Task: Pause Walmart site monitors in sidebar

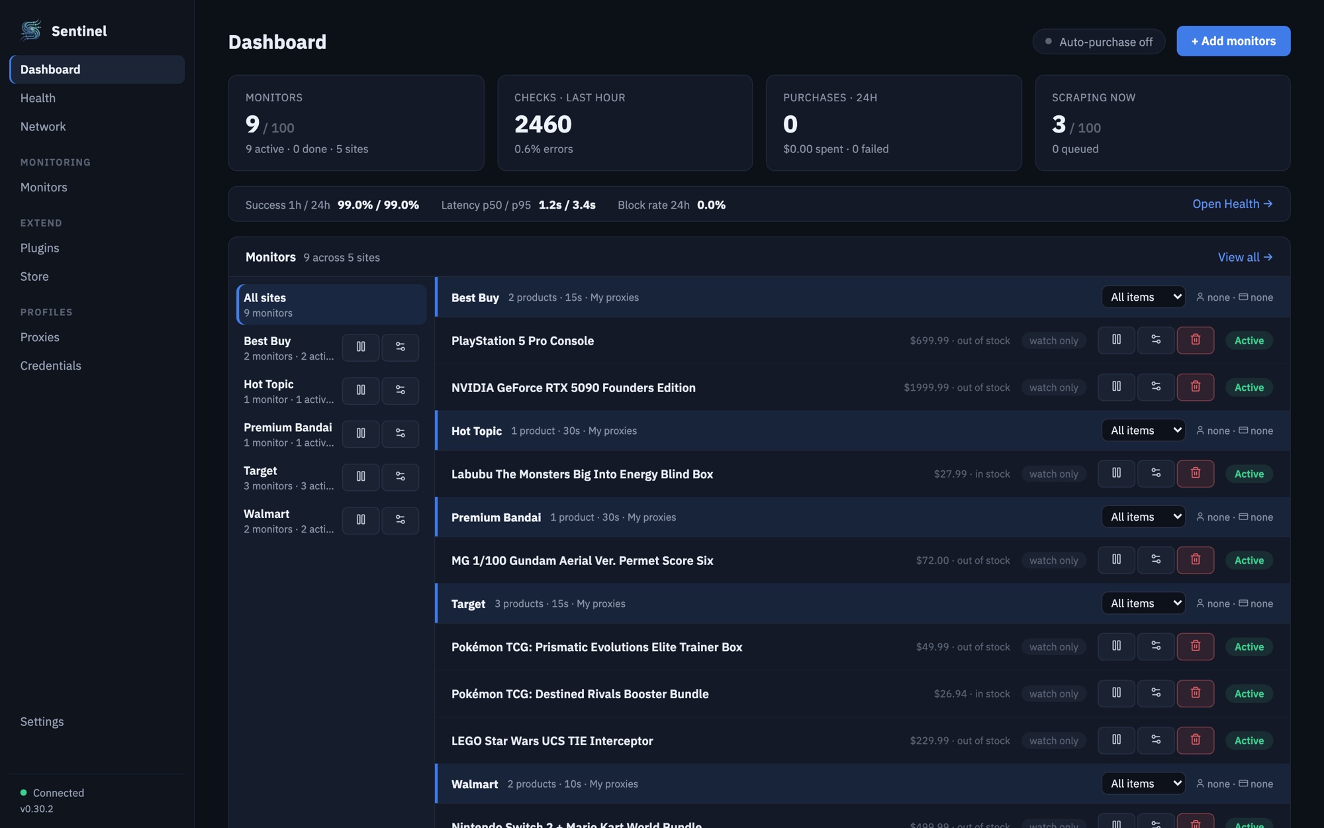Action: (361, 520)
